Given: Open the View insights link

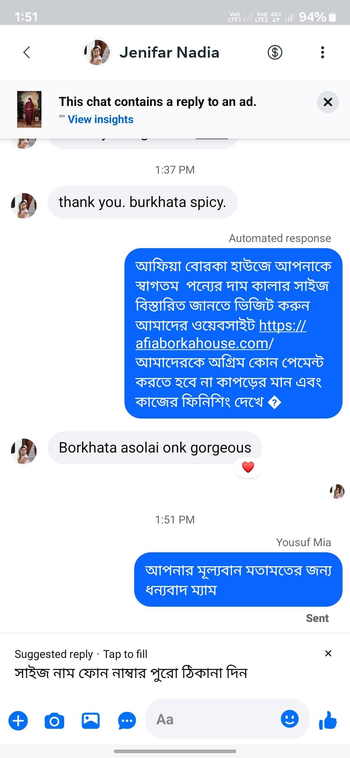Looking at the screenshot, I should pos(100,120).
